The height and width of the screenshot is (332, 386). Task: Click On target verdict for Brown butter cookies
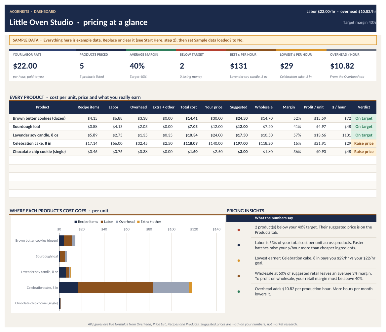pos(364,118)
